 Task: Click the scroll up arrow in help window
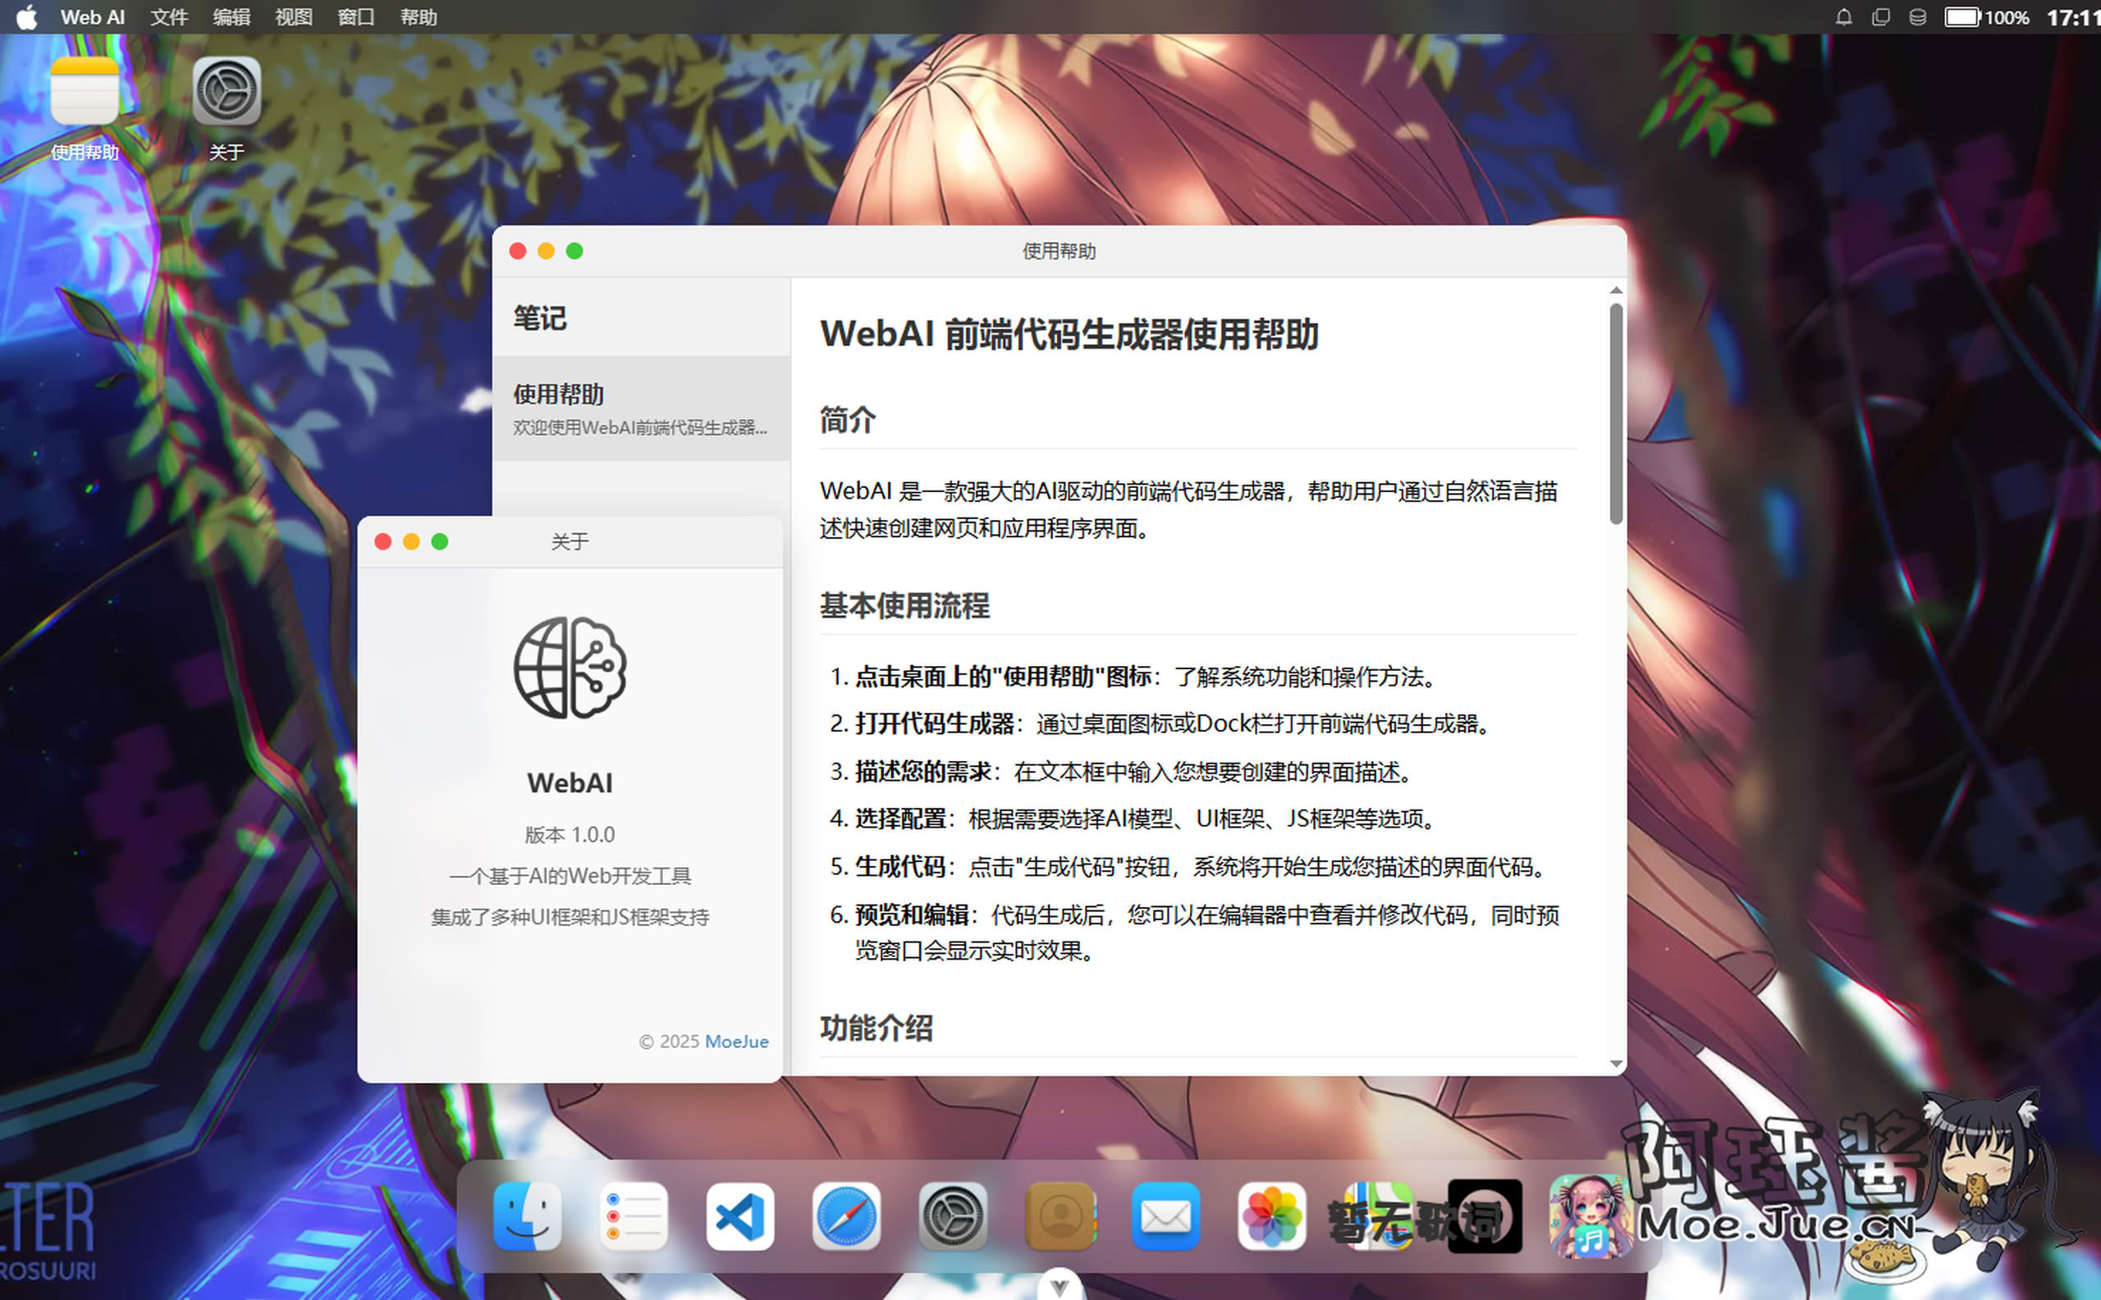click(1616, 290)
